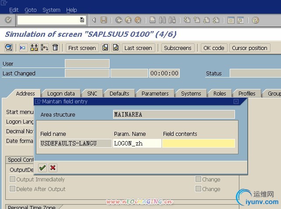This screenshot has width=281, height=209.
Task: Click the display magnifier icon in the application toolbar
Action: [x=9, y=48]
